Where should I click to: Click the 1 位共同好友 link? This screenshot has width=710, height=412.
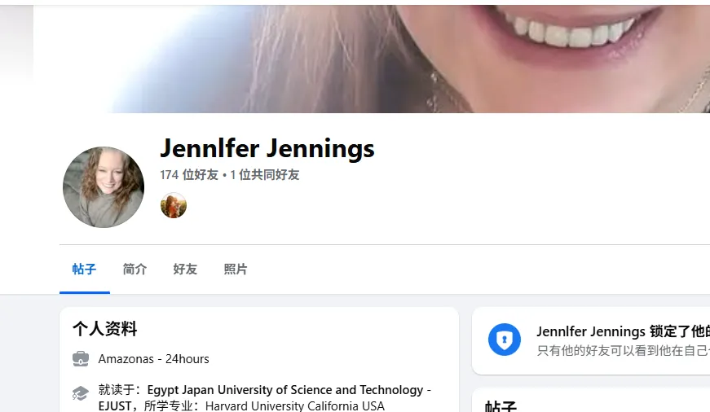pyautogui.click(x=264, y=174)
